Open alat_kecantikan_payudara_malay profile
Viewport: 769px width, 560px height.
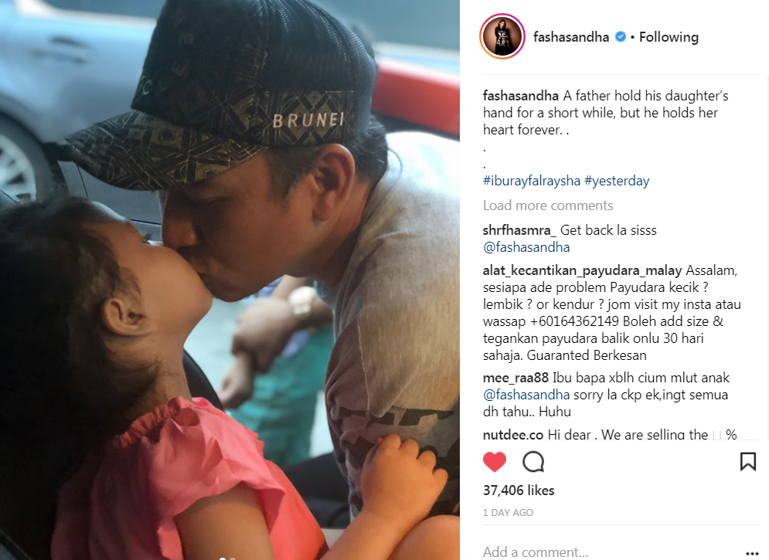coord(582,270)
